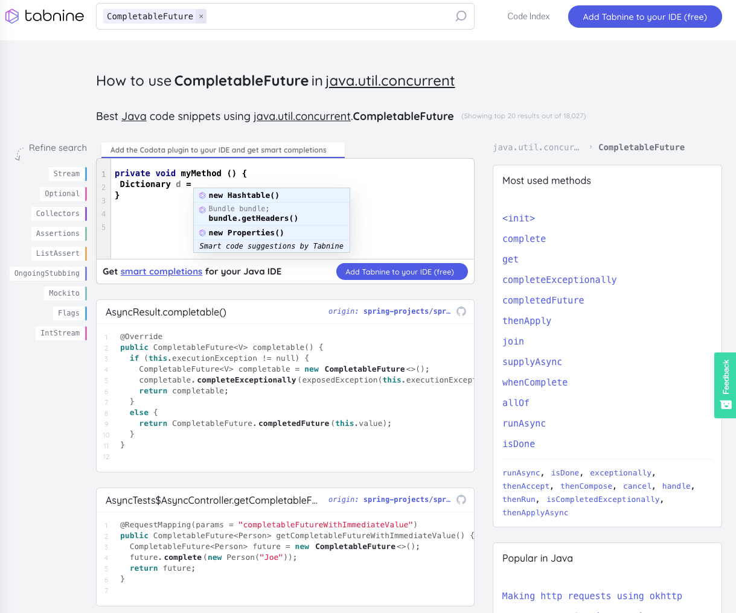The width and height of the screenshot is (736, 613).
Task: Open spring-projects origin link for AsyncResult
Action: (407, 311)
